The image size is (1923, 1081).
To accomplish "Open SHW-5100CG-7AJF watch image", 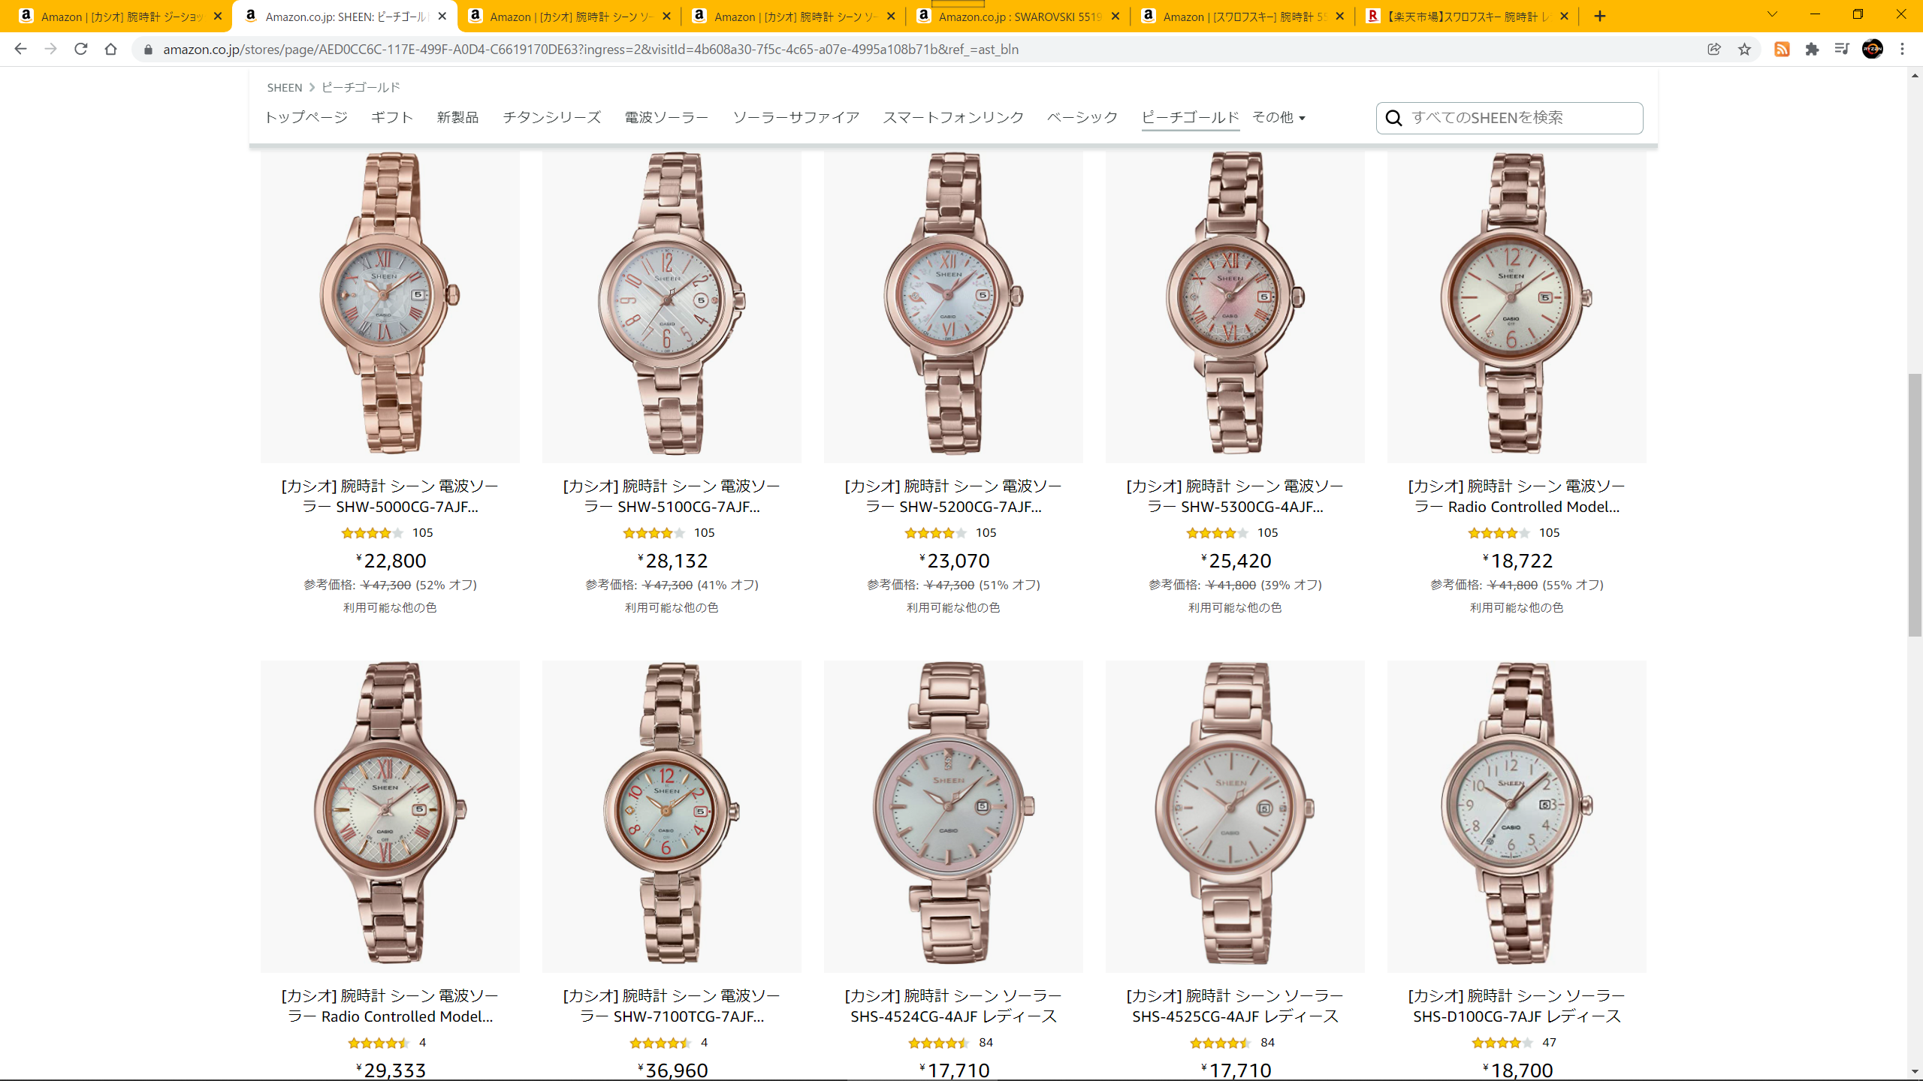I will (672, 306).
